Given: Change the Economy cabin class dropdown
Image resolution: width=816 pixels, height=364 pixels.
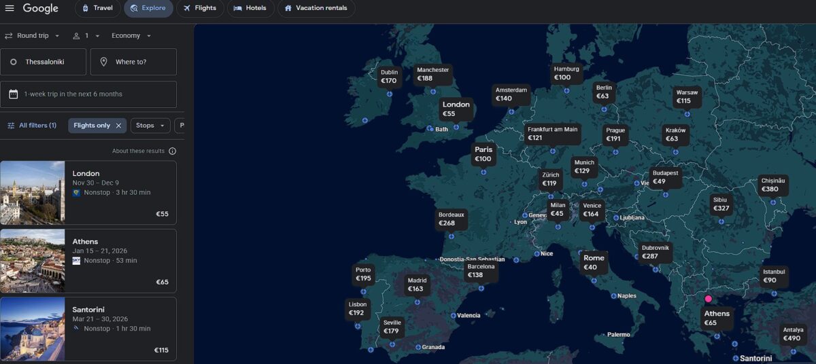Looking at the screenshot, I should (x=131, y=36).
